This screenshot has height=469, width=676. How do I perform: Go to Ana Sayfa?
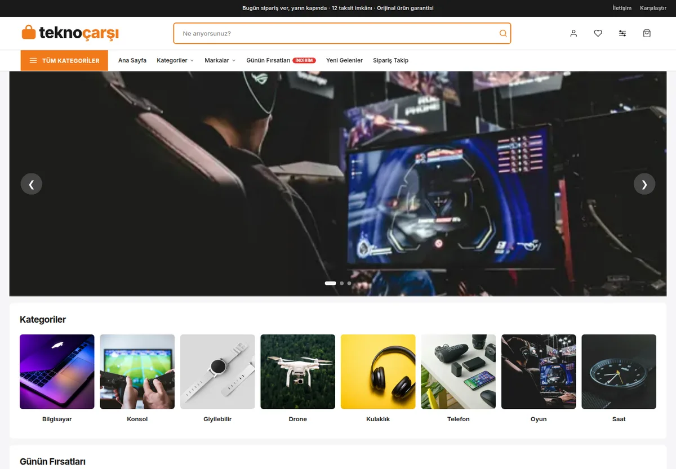132,60
